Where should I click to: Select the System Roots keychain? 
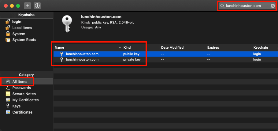tap(24, 40)
